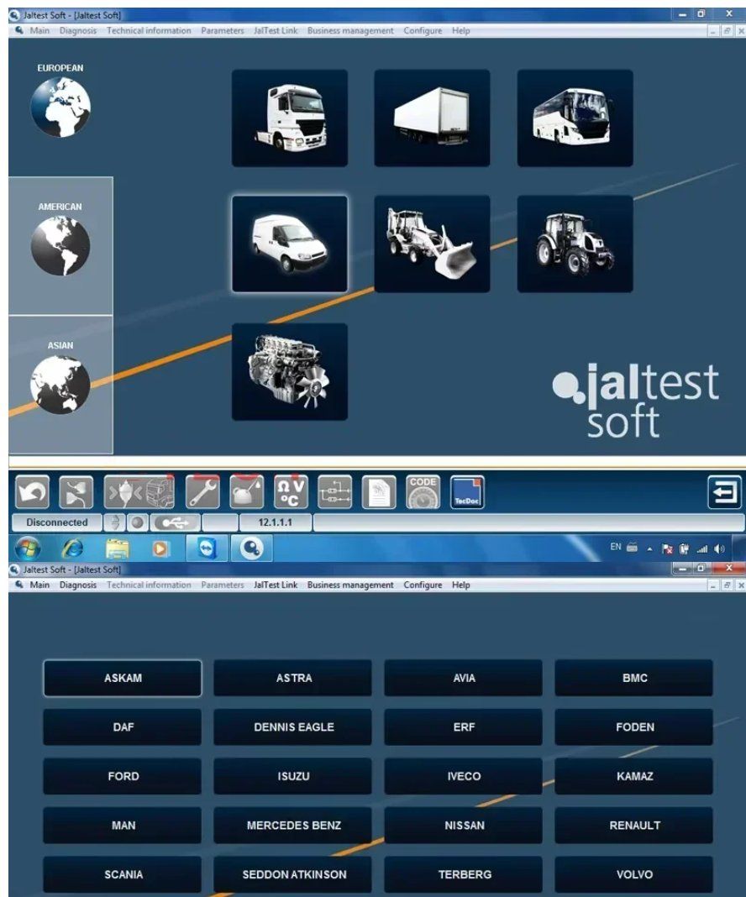This screenshot has width=746, height=897.
Task: Select the backhoe construction machinery icon
Action: [x=432, y=244]
